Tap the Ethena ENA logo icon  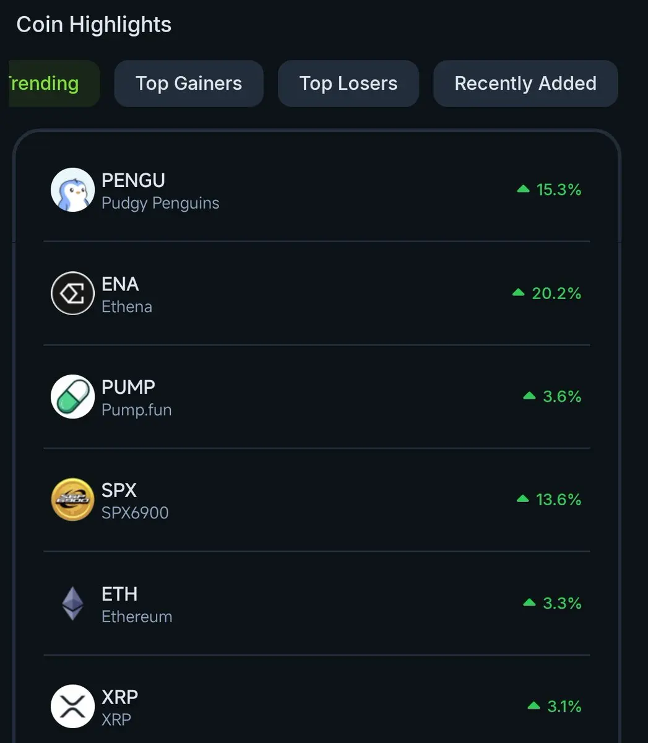[72, 293]
